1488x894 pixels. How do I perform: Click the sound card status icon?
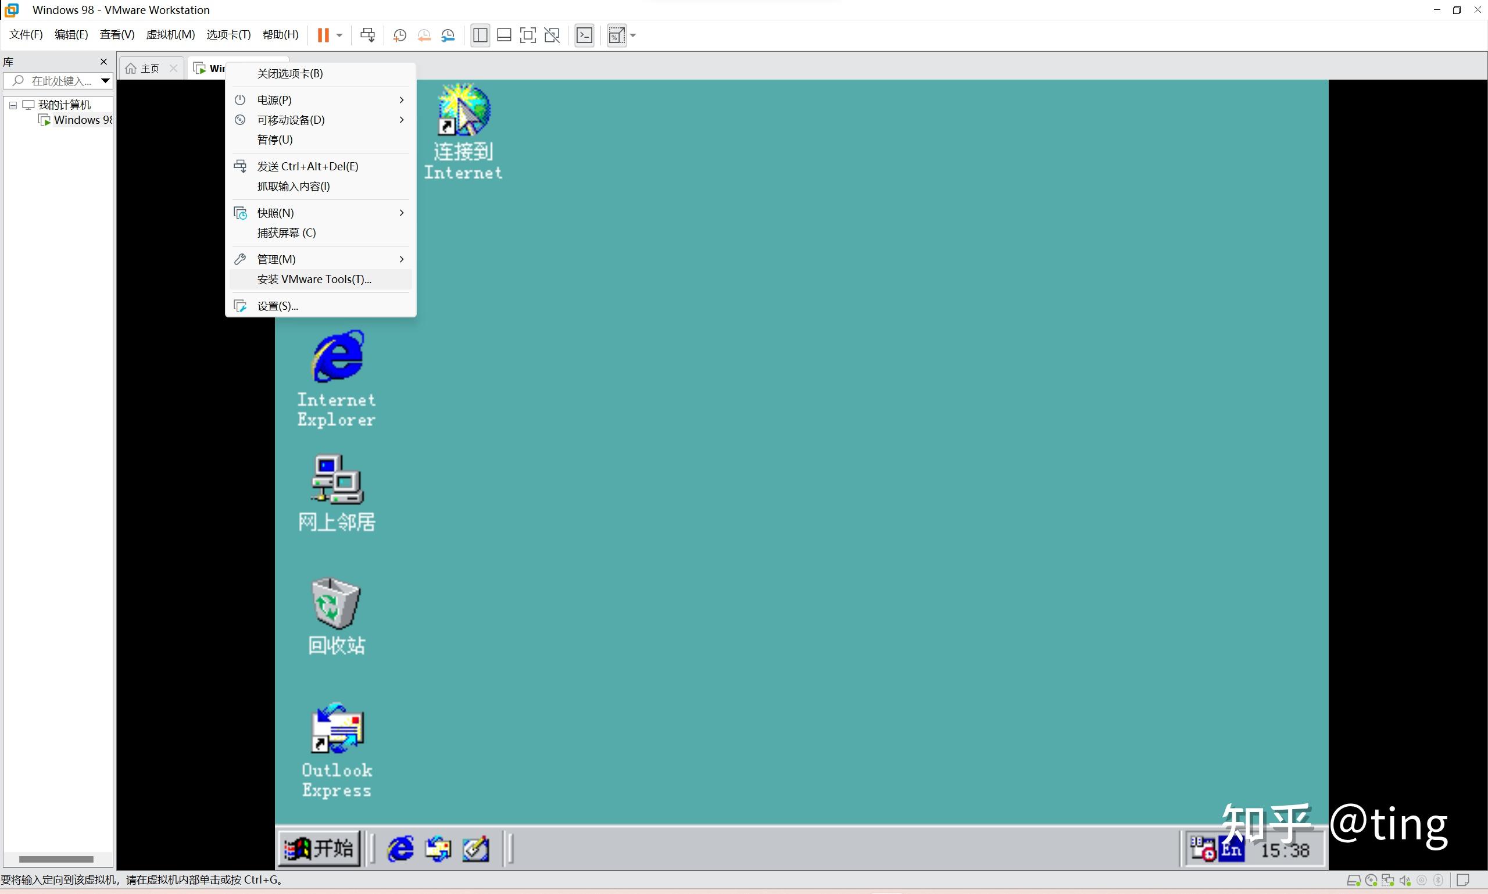pos(1405,881)
